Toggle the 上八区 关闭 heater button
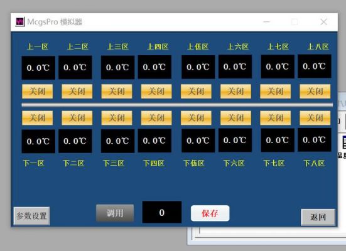Screen dimensions: 346x251 [315, 91]
